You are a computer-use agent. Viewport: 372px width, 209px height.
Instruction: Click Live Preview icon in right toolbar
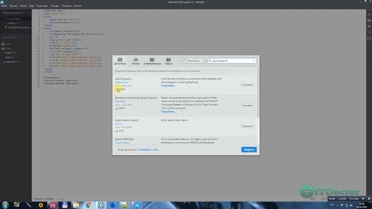(x=369, y=15)
